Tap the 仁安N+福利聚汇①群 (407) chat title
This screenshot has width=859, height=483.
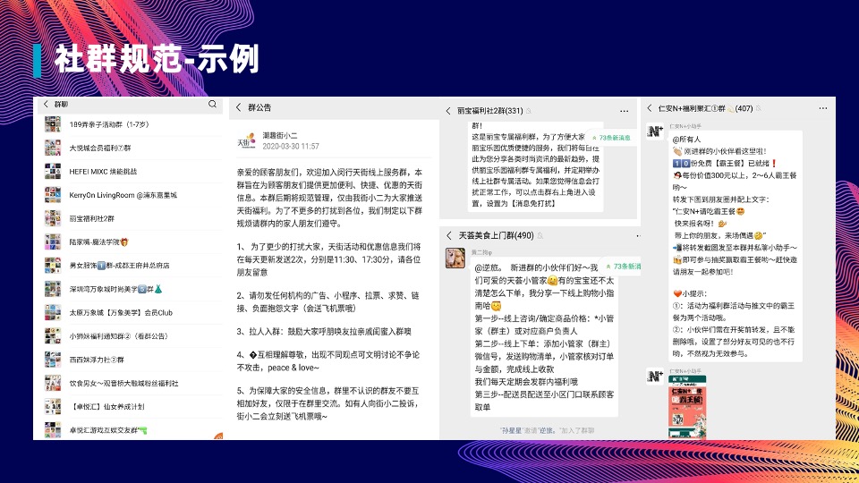(x=705, y=108)
